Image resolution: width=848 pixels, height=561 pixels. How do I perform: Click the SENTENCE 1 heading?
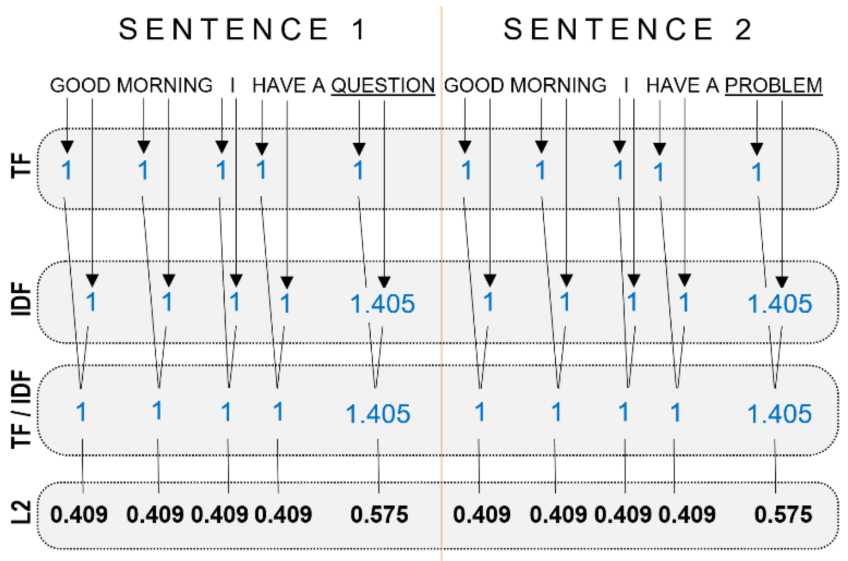(x=242, y=29)
